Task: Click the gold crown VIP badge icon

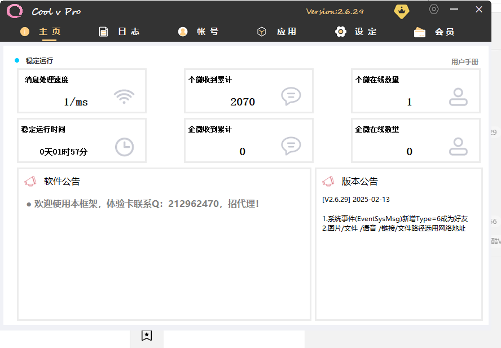Action: [401, 11]
